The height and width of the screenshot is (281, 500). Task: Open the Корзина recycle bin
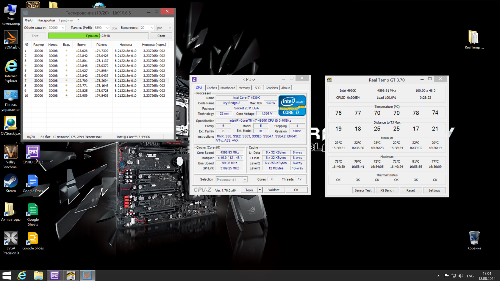tap(474, 241)
